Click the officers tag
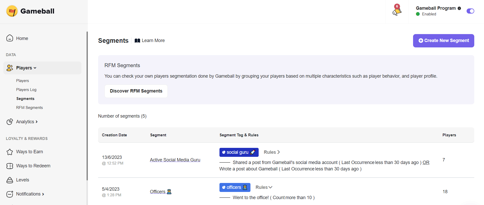 pos(235,187)
